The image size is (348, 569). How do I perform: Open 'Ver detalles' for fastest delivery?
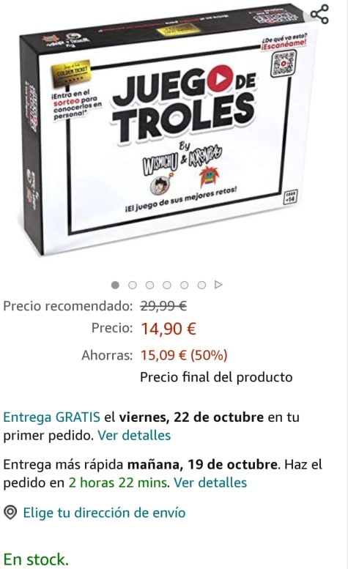pos(210,483)
